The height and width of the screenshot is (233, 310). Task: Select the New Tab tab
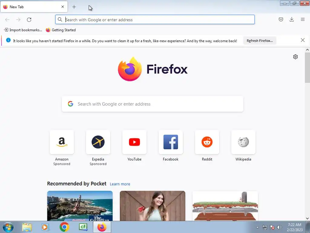point(34,7)
